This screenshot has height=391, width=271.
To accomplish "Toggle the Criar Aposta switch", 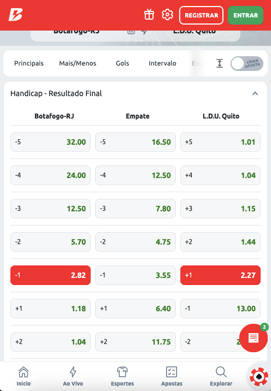I will pyautogui.click(x=247, y=63).
